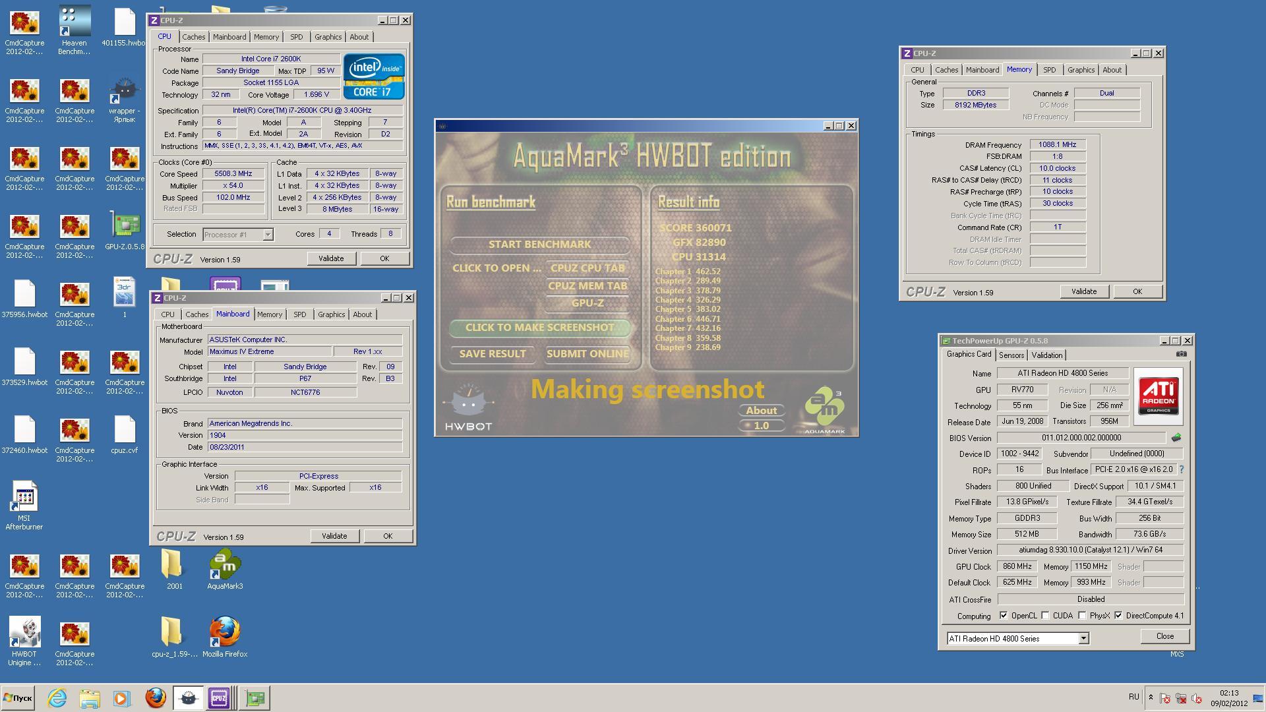Select the 401155.hwbot file on the desktop
This screenshot has height=712, width=1266.
tap(124, 28)
